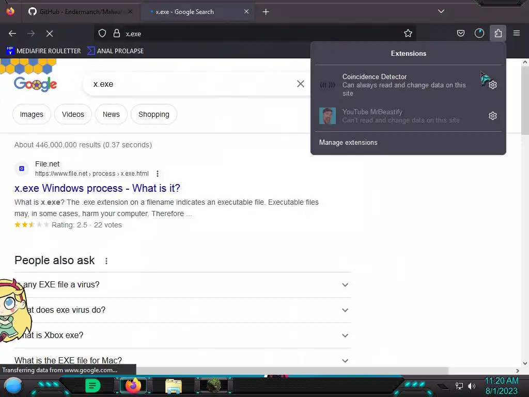Image resolution: width=529 pixels, height=397 pixels.
Task: Switch to GitHub Endermanch tab
Action: click(x=80, y=12)
